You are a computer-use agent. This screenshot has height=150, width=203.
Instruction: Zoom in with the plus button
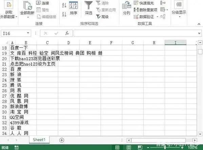point(182,148)
